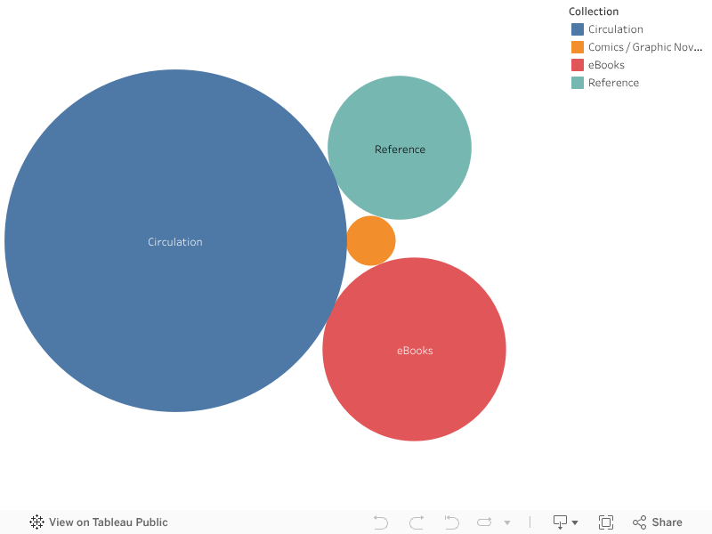Click the Comics / Graphic Nov... legend label
This screenshot has height=534, width=712.
click(644, 47)
